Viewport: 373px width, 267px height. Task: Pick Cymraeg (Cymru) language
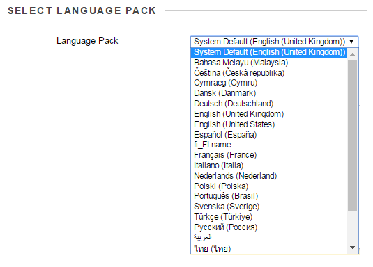tap(268, 83)
